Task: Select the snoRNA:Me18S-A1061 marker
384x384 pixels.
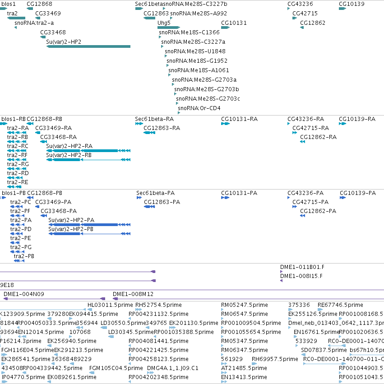Action: [170, 75]
